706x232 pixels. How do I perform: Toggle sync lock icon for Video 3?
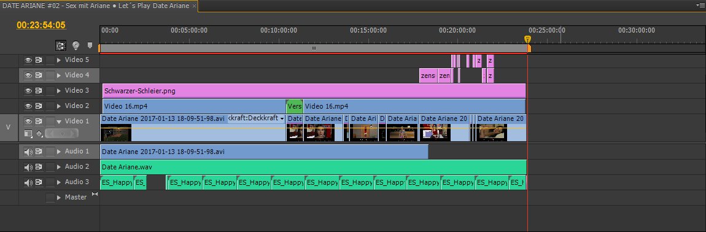pos(39,91)
